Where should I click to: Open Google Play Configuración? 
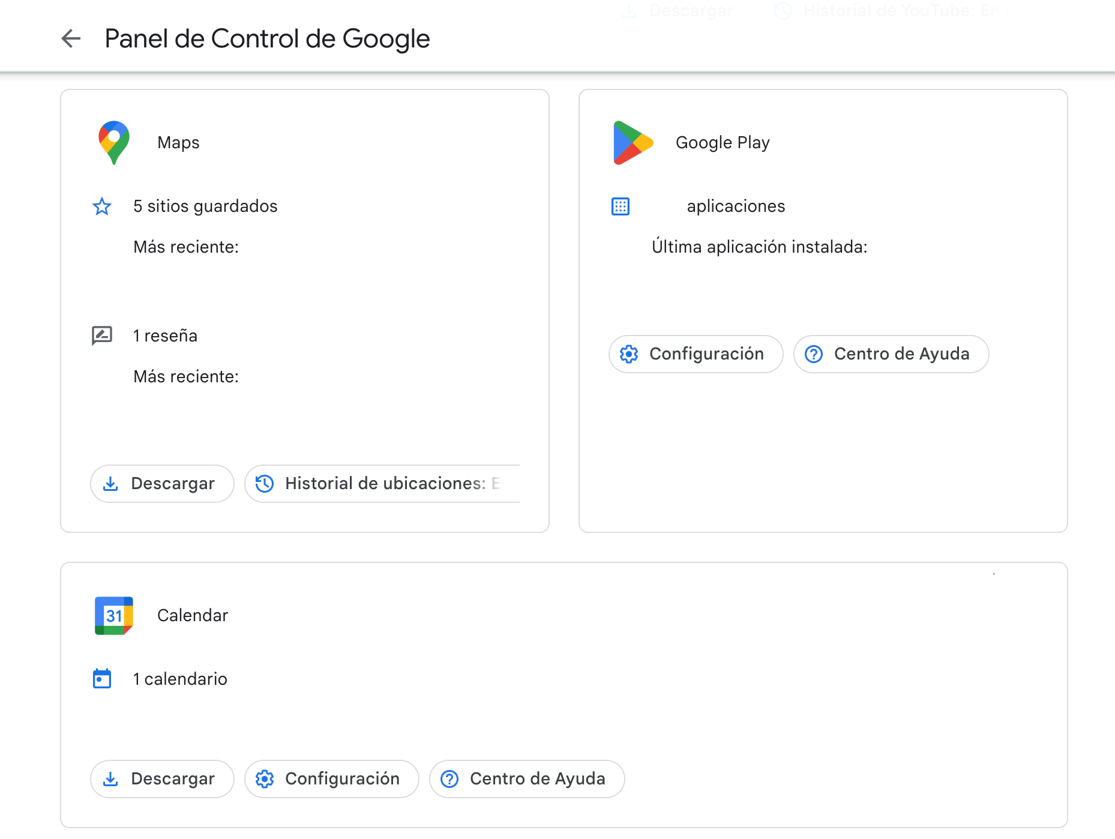(696, 354)
